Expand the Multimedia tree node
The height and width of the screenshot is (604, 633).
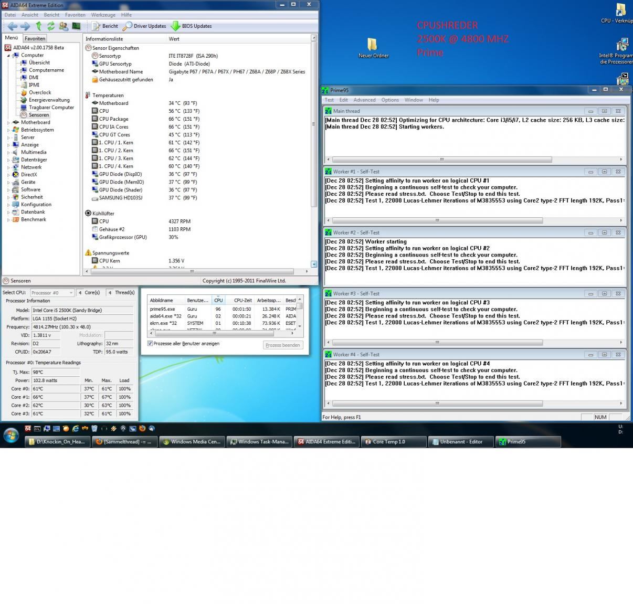8,152
